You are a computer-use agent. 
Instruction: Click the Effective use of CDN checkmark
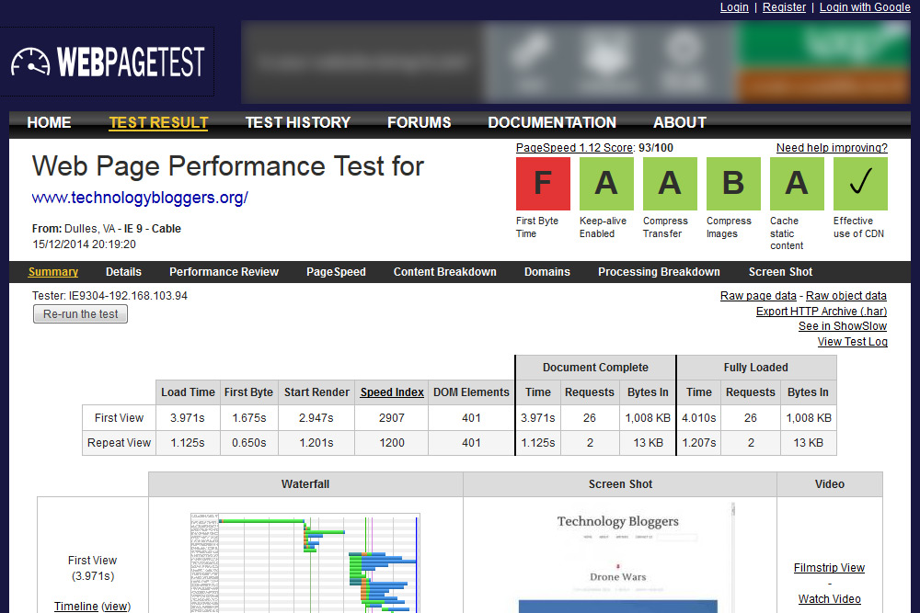pyautogui.click(x=860, y=184)
